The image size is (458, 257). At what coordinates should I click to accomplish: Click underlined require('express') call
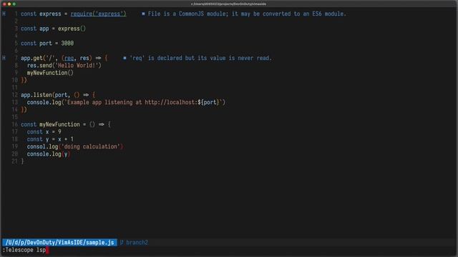(x=99, y=14)
